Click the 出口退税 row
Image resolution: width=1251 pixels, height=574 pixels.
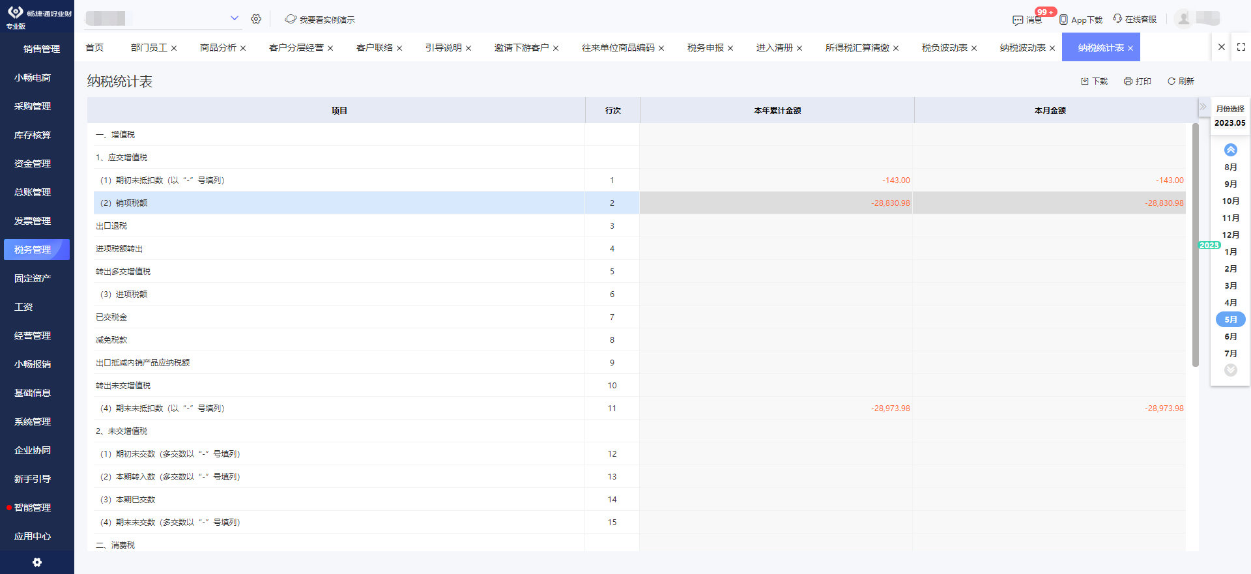pos(640,225)
